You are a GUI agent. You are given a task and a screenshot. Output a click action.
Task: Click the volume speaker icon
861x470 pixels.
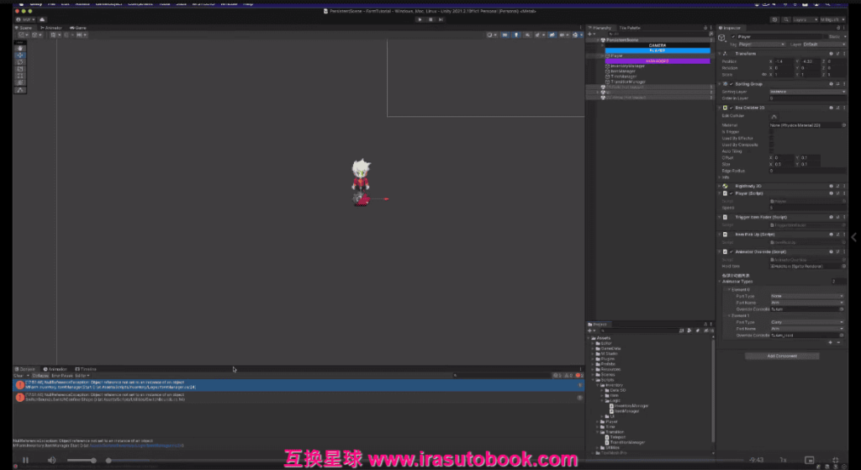pos(51,460)
